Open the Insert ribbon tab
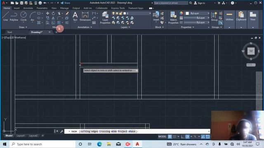 point(16,8)
